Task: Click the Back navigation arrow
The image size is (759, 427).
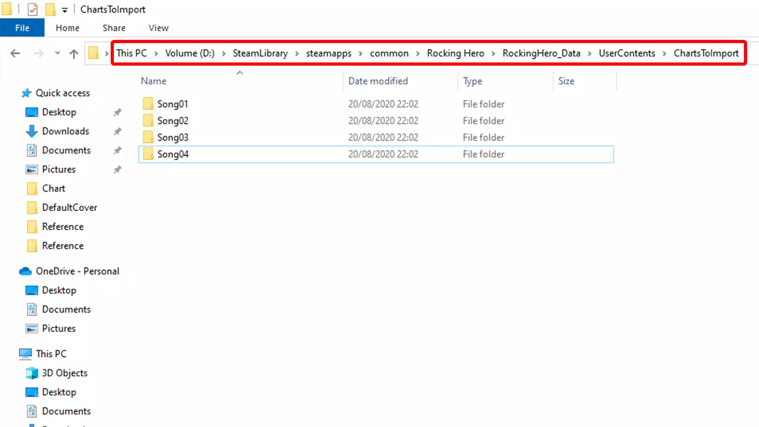Action: 15,53
